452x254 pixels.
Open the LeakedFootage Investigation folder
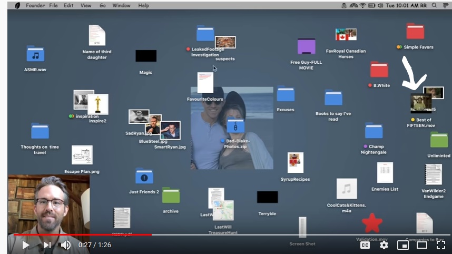205,33
